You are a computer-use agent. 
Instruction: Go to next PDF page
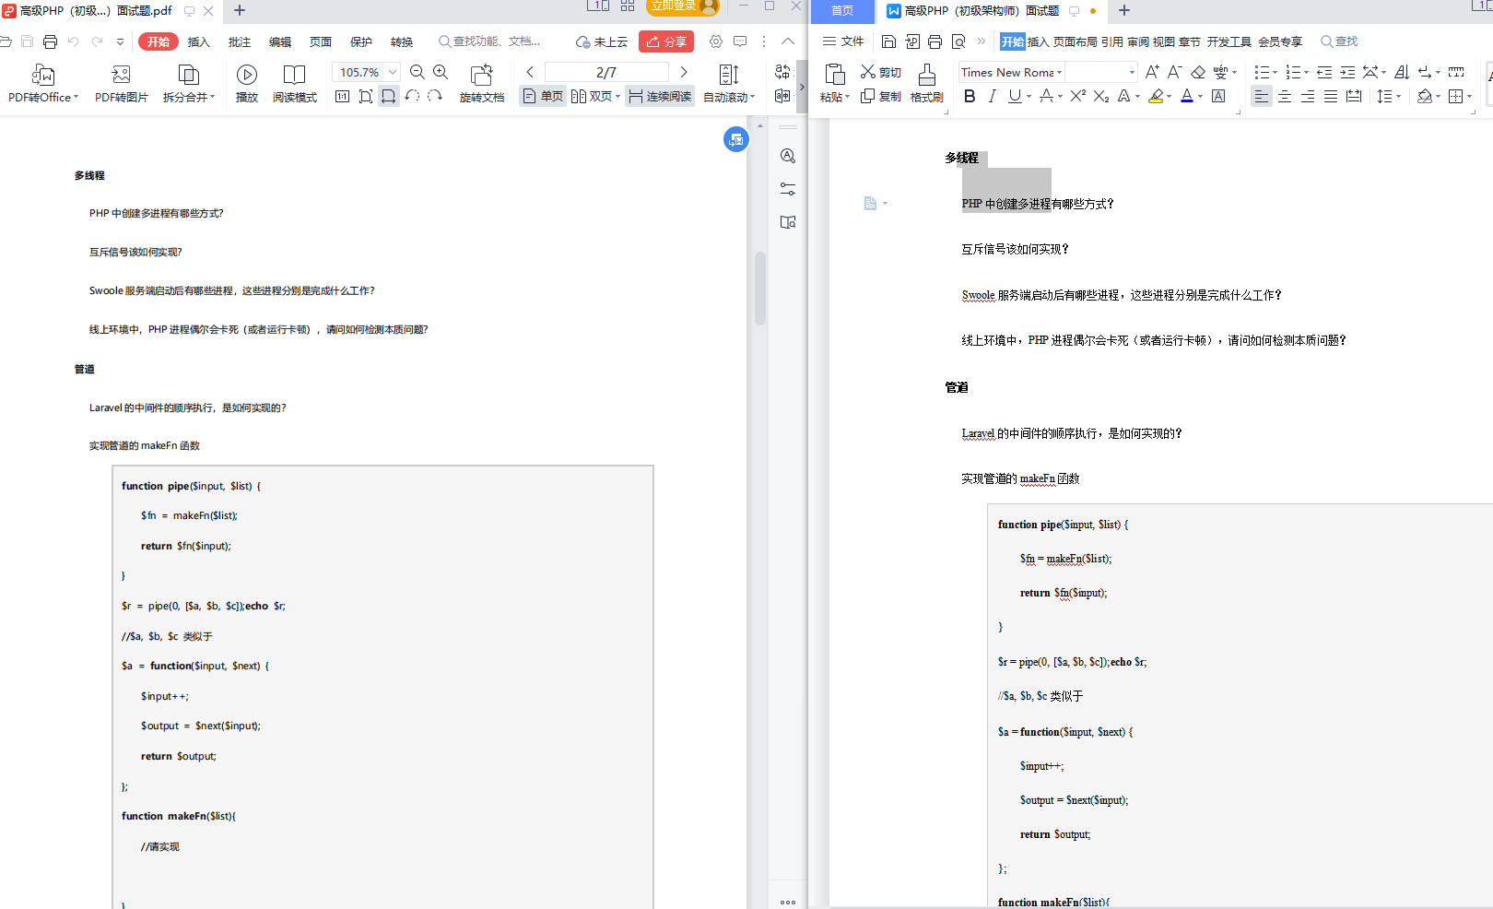tap(684, 72)
